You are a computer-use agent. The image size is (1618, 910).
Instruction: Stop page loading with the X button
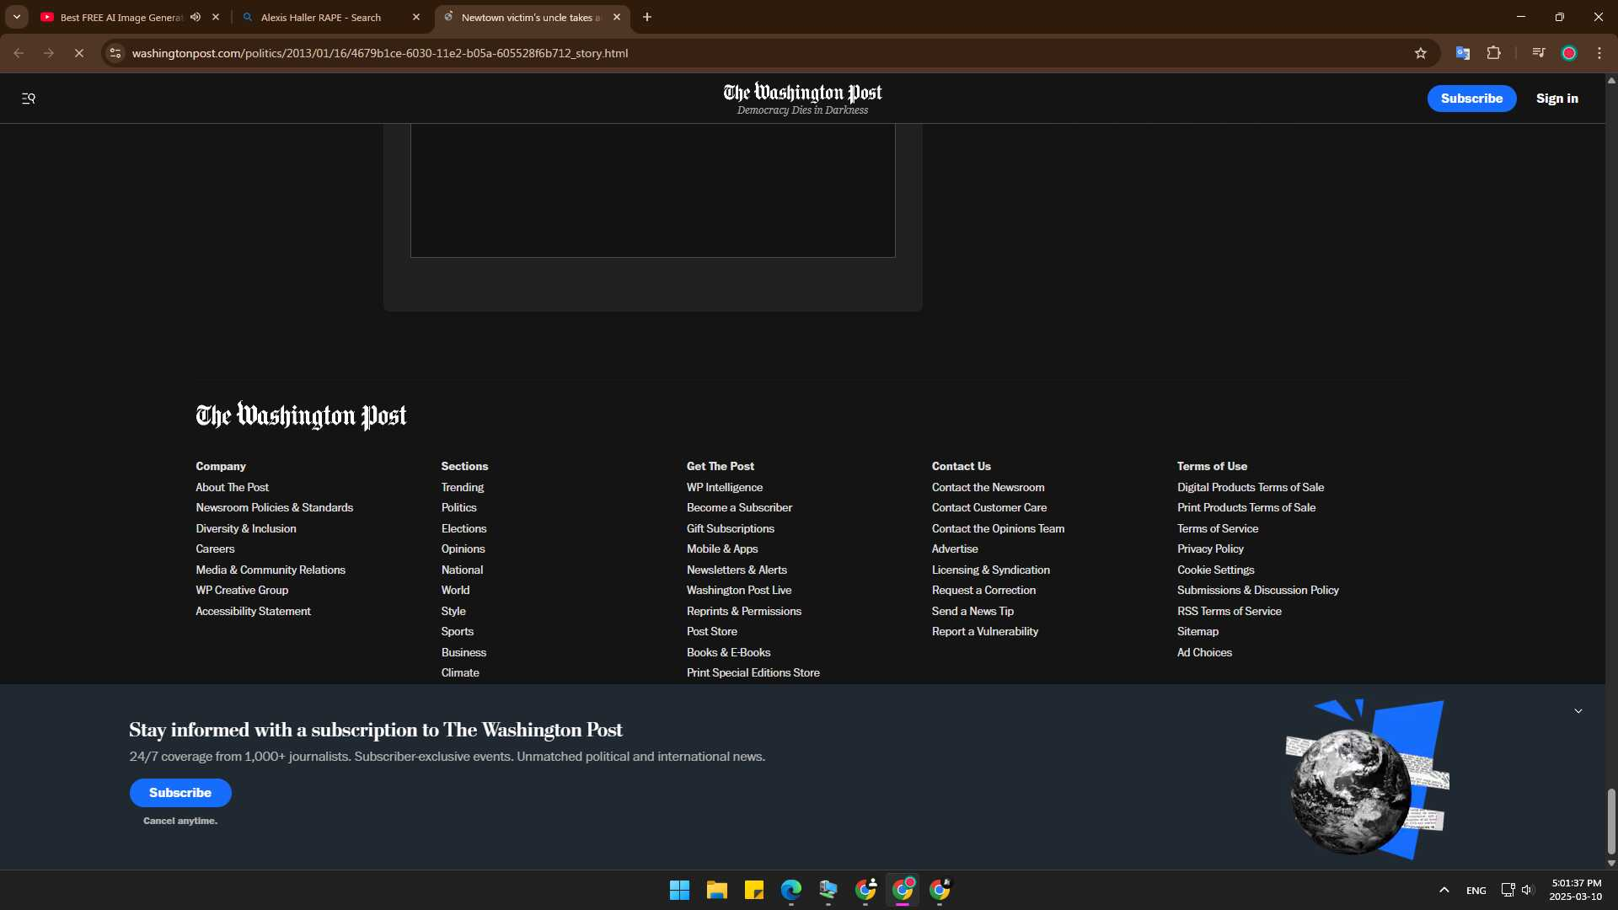click(79, 53)
